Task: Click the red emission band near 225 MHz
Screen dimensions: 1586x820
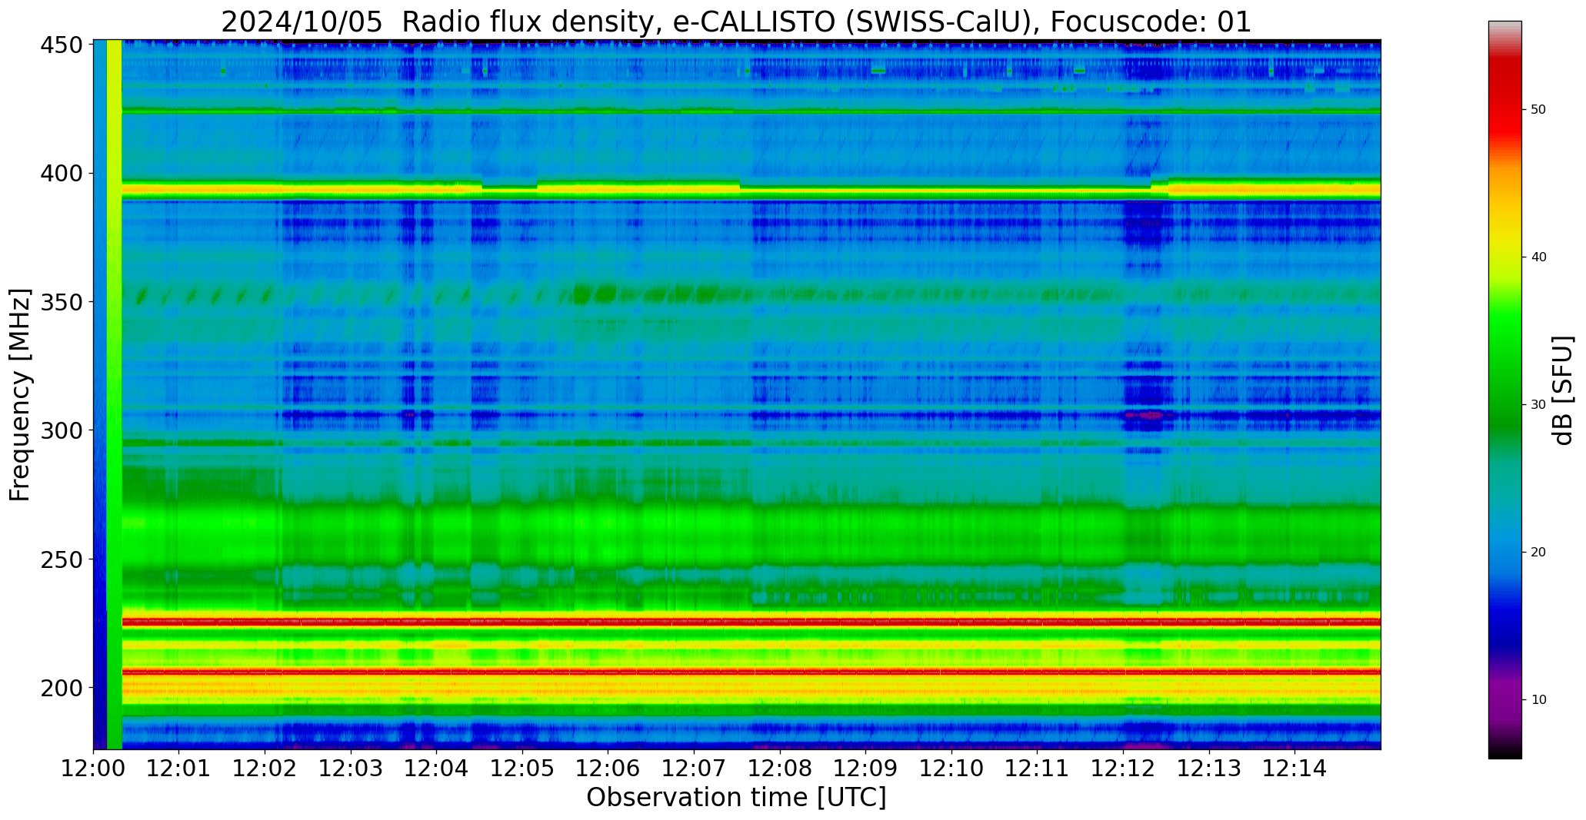Action: (x=751, y=621)
